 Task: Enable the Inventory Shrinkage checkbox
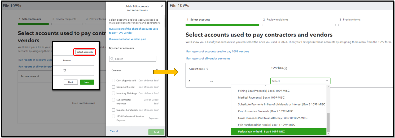point(113,93)
